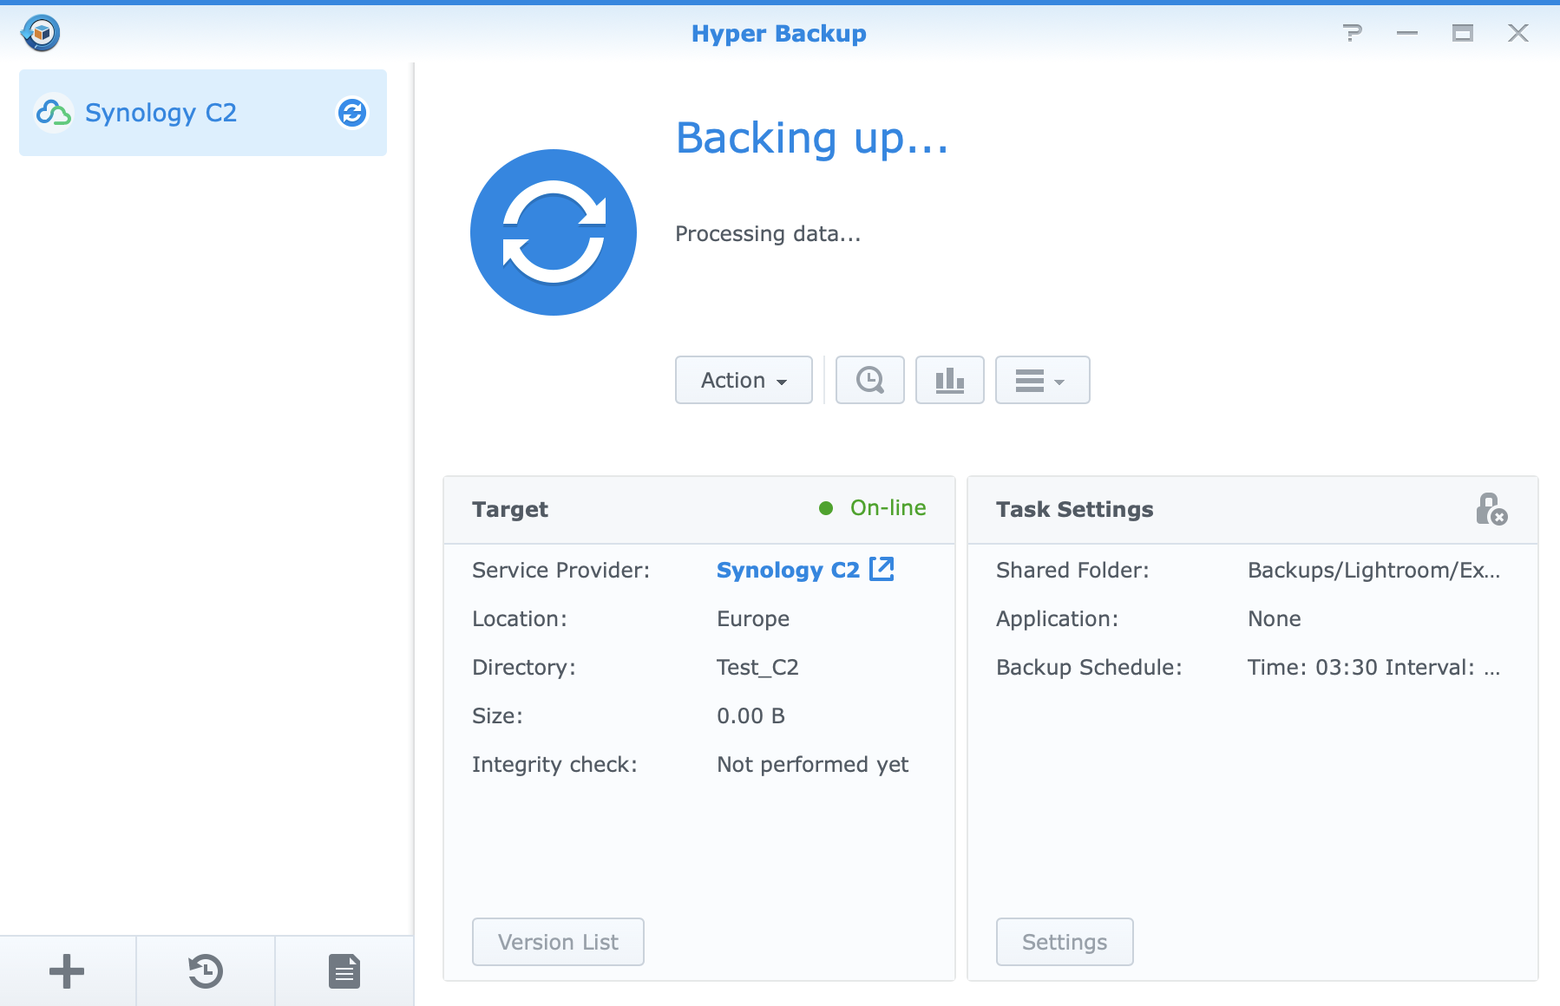Minimize the Hyper Backup window
This screenshot has height=1006, width=1560.
pos(1407,33)
